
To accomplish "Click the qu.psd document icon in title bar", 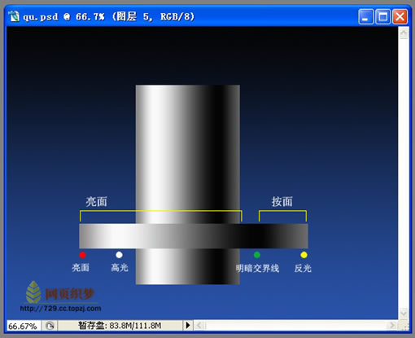I will pyautogui.click(x=14, y=16).
